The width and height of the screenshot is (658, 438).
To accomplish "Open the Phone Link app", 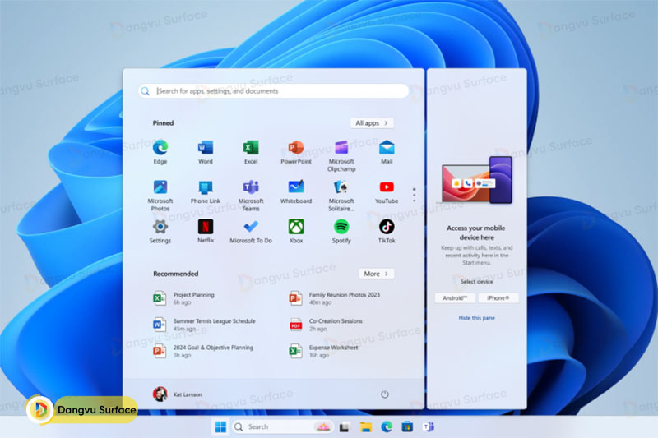I will coord(205,192).
